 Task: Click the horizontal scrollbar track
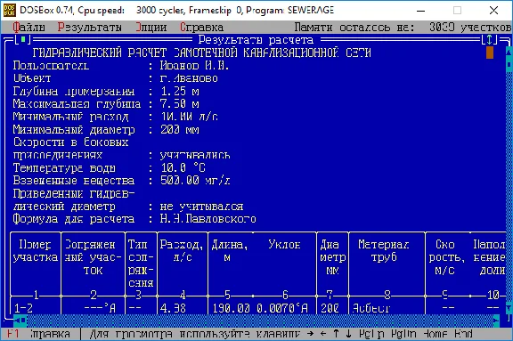pos(260,320)
